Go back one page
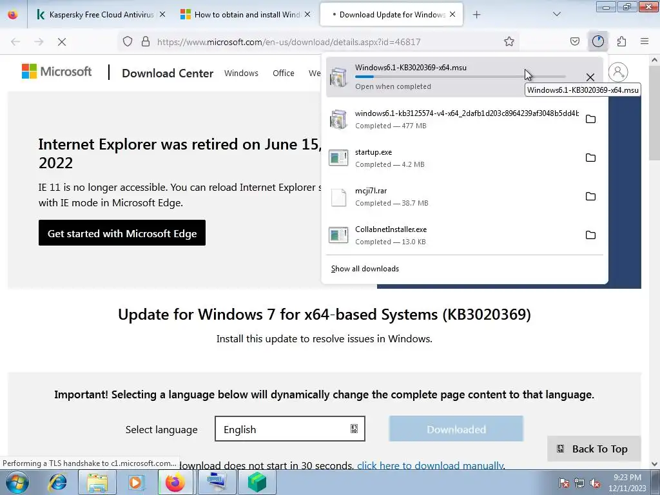660x495 pixels. pos(15,42)
